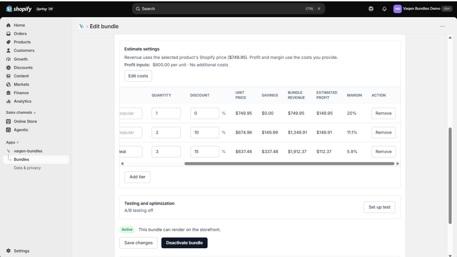This screenshot has width=457, height=257.
Task: Expand the Sales channels section
Action: [21, 113]
